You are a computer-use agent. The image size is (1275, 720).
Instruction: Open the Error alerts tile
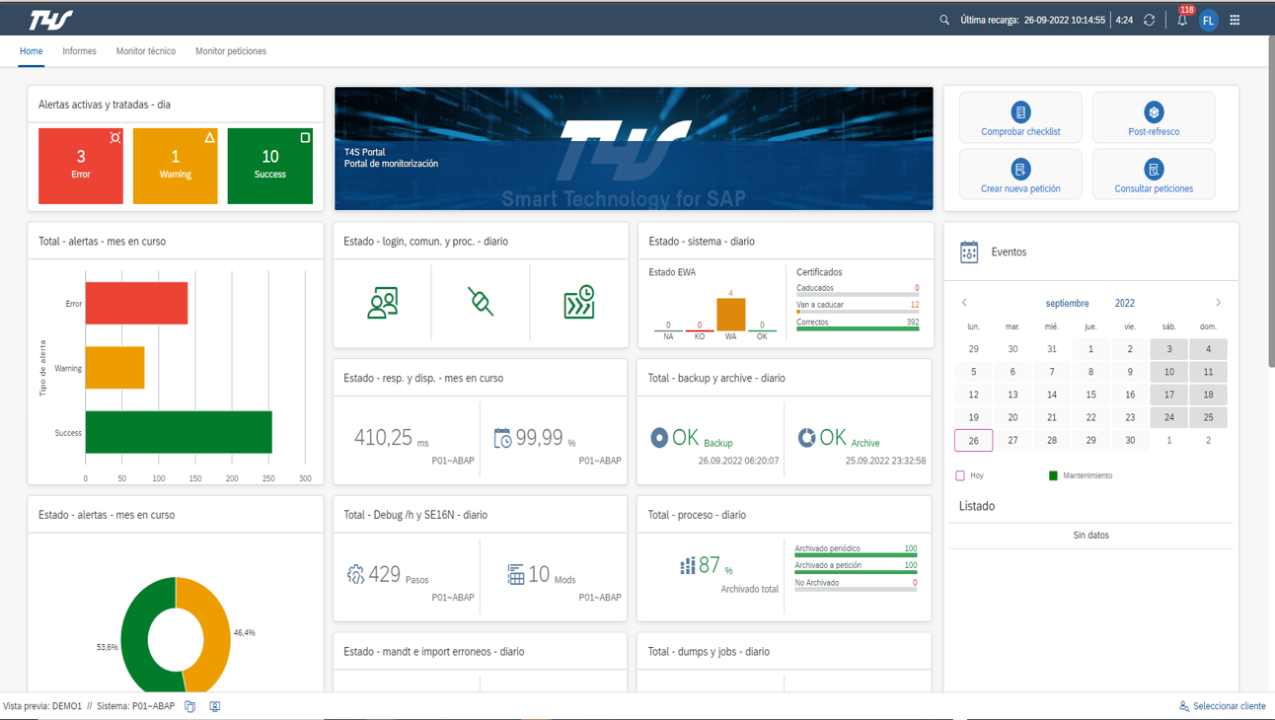(81, 166)
